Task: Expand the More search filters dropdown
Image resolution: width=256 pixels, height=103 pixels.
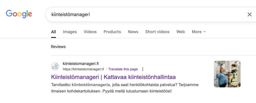Action: pos(198,32)
